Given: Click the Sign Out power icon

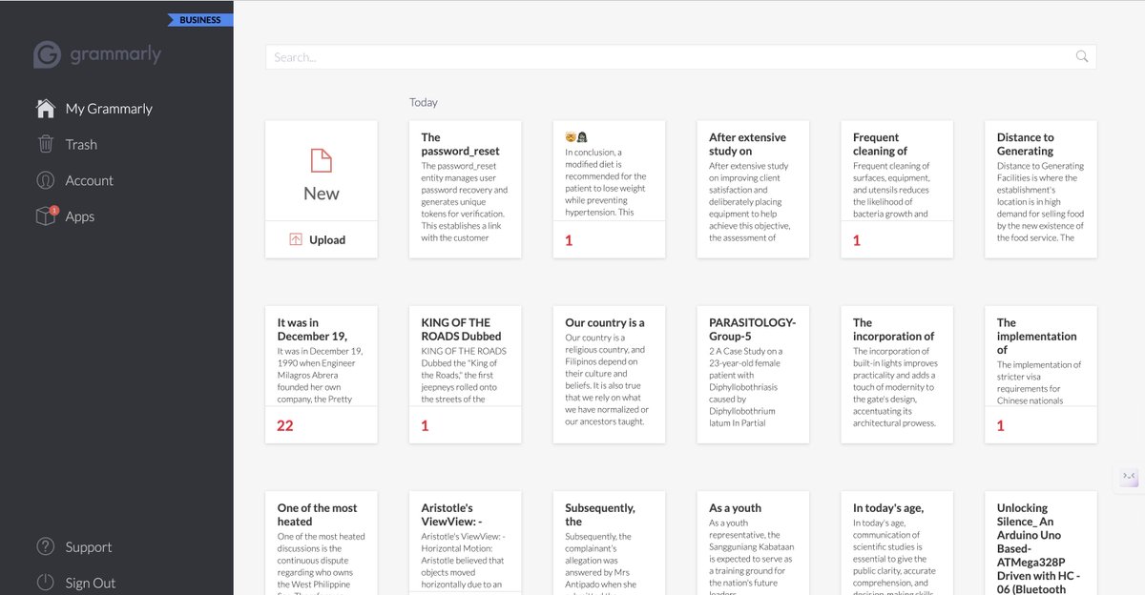Looking at the screenshot, I should (x=45, y=583).
